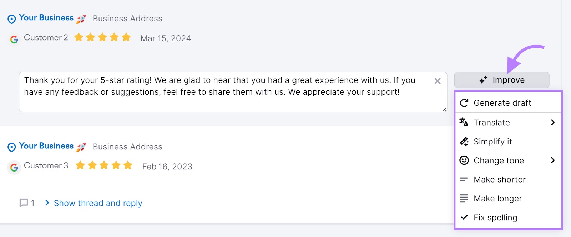Expand the Show thread chevron
Image resolution: width=571 pixels, height=237 pixels.
click(47, 203)
